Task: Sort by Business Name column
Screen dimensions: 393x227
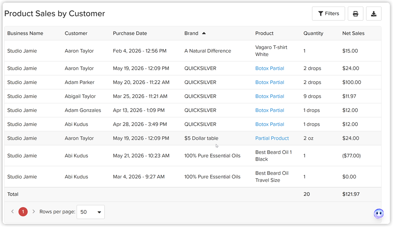Action: click(25, 33)
